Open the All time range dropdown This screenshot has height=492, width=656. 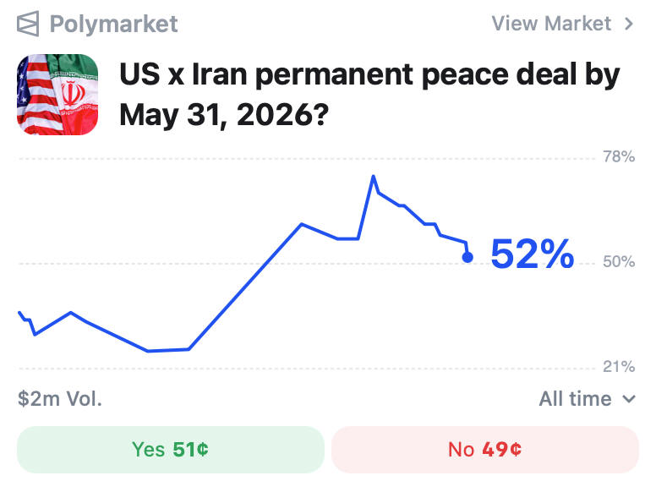[x=587, y=399]
